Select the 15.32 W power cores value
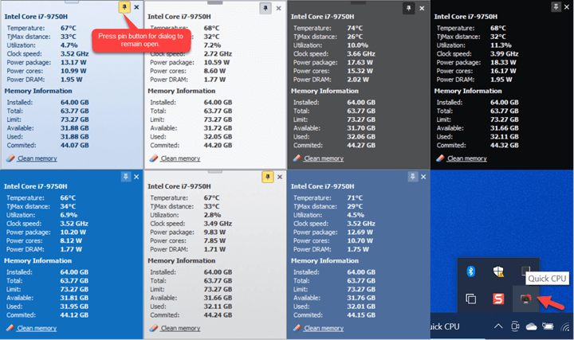 coord(360,71)
